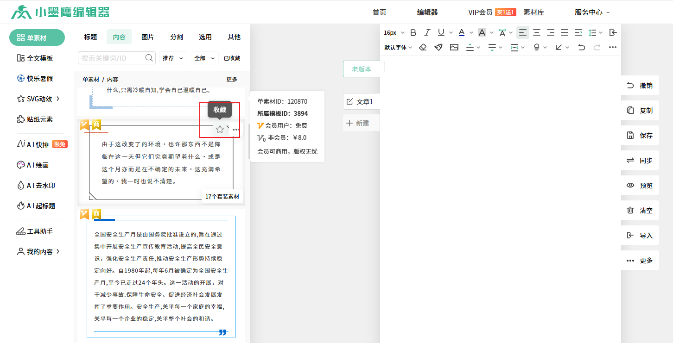This screenshot has height=343, width=673.
Task: Select 单素材 in left sidebar
Action: [37, 37]
